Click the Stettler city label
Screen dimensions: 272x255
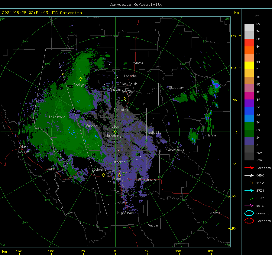[x=176, y=88]
